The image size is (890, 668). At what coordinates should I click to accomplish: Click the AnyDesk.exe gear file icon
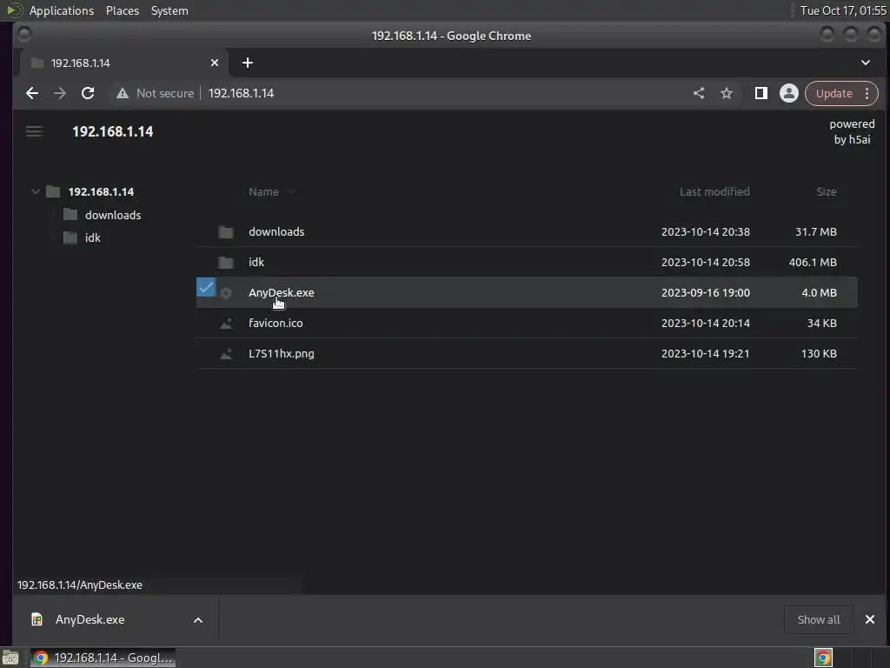pos(226,293)
